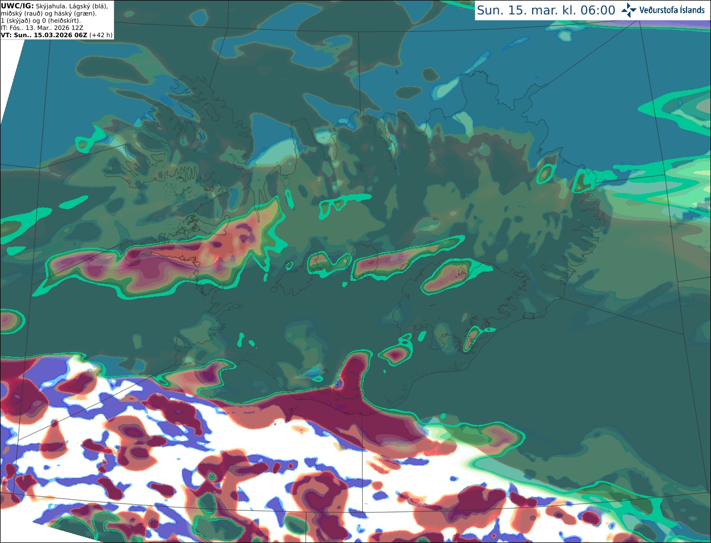The image size is (711, 543).
Task: Click the 'Veðurstofa Íslands' name text
Action: point(672,10)
